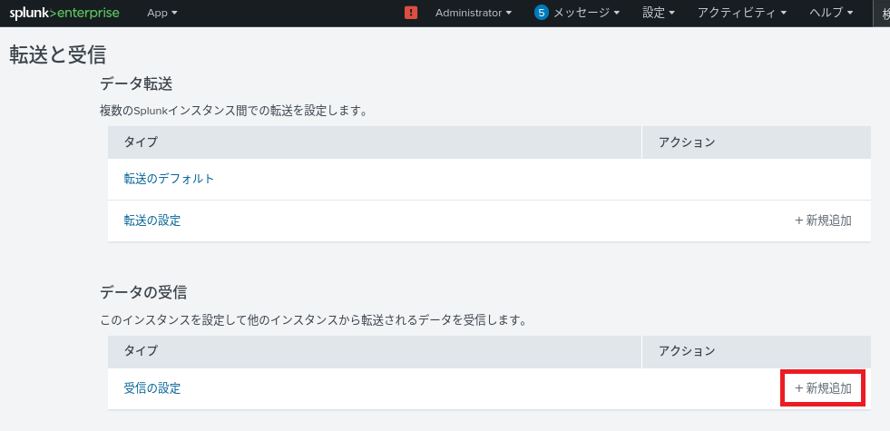Screen dimensions: 890x431
Task: Click タイプ column header in データ転送 table
Action: [x=141, y=142]
